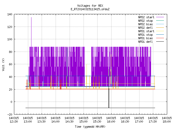Click the x-axis tick label 13:00

click(28, 122)
